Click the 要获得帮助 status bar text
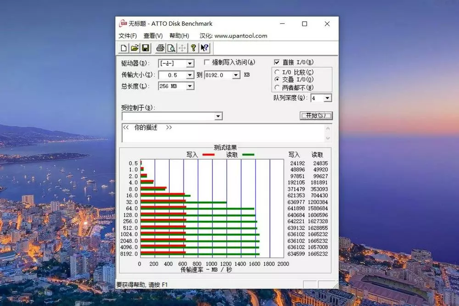Viewport: 459px width, 306px height. pos(142,284)
